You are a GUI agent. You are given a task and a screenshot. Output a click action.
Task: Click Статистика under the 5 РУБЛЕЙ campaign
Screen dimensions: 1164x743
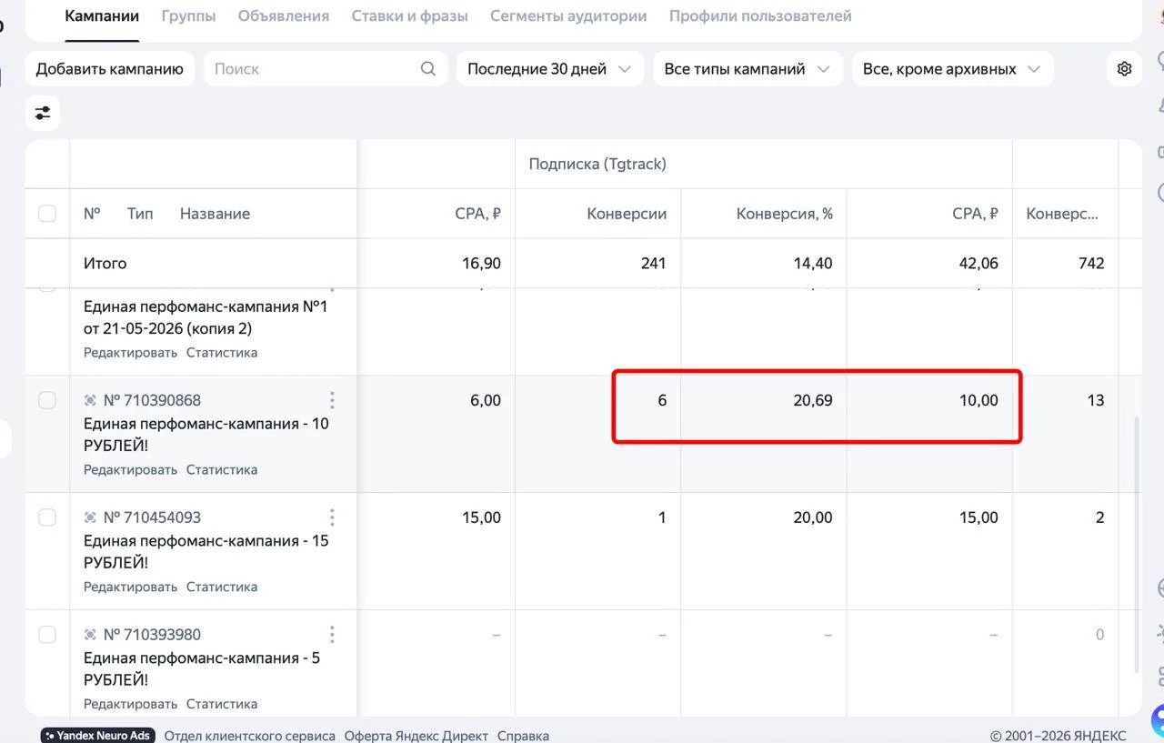222,705
